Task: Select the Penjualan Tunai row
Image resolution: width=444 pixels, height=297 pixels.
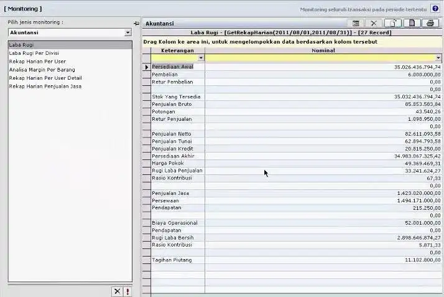Action: pos(292,141)
